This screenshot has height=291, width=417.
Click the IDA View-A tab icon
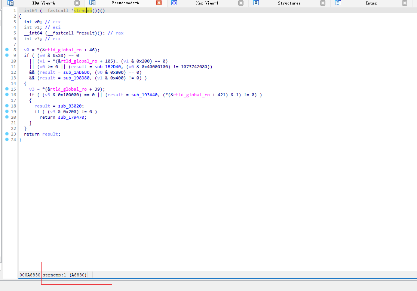(x=10, y=3)
